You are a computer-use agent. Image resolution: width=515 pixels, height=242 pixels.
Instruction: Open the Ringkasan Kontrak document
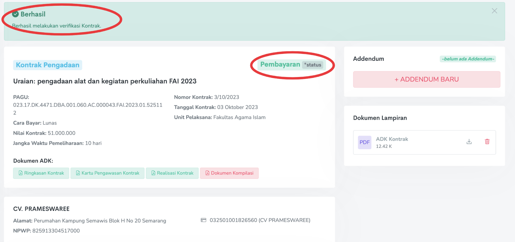point(41,173)
